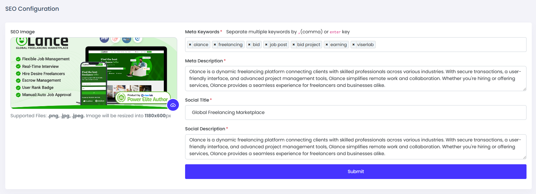This screenshot has width=536, height=194.
Task: Click the SEO image preview thumbnail
Action: click(94, 73)
